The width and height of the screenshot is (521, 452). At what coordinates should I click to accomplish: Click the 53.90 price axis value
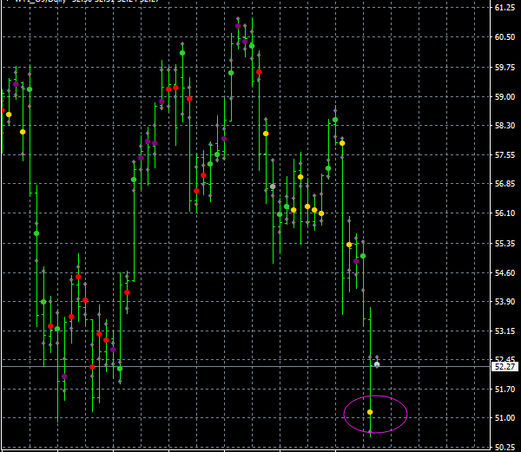[x=505, y=301]
